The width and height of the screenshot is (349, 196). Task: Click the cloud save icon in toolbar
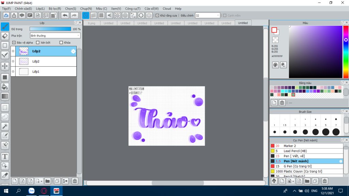pos(6,15)
